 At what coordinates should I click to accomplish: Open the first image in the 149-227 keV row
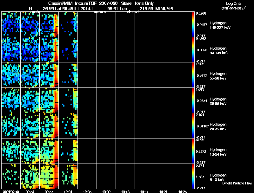(11, 24)
